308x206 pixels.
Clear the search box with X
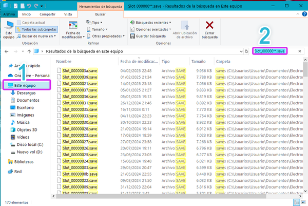[x=300, y=51]
